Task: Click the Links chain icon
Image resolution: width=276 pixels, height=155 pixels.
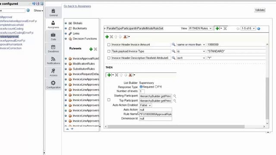Action: 70,34
